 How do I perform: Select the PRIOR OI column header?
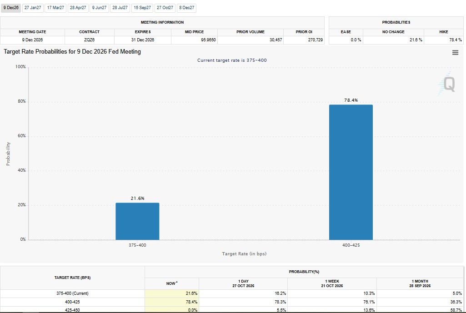pyautogui.click(x=304, y=32)
